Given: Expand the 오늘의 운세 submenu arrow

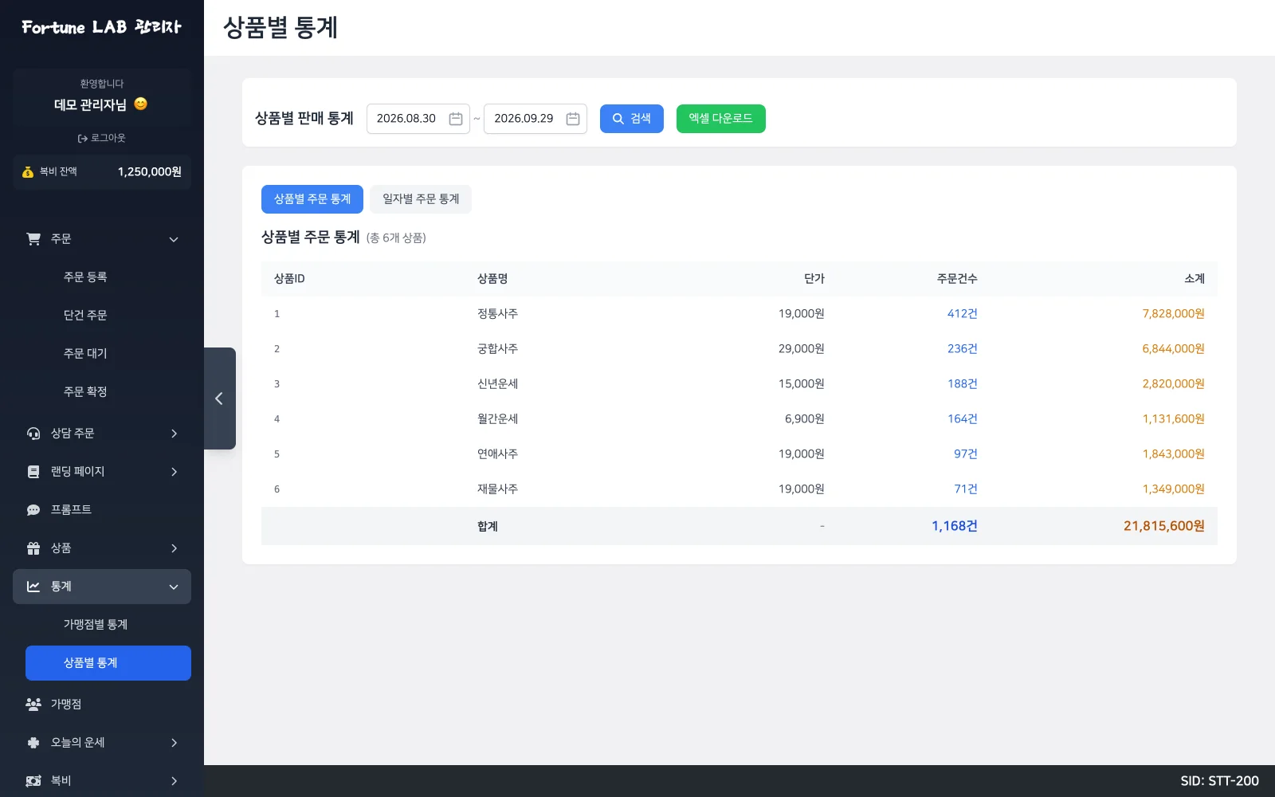Looking at the screenshot, I should pyautogui.click(x=174, y=743).
